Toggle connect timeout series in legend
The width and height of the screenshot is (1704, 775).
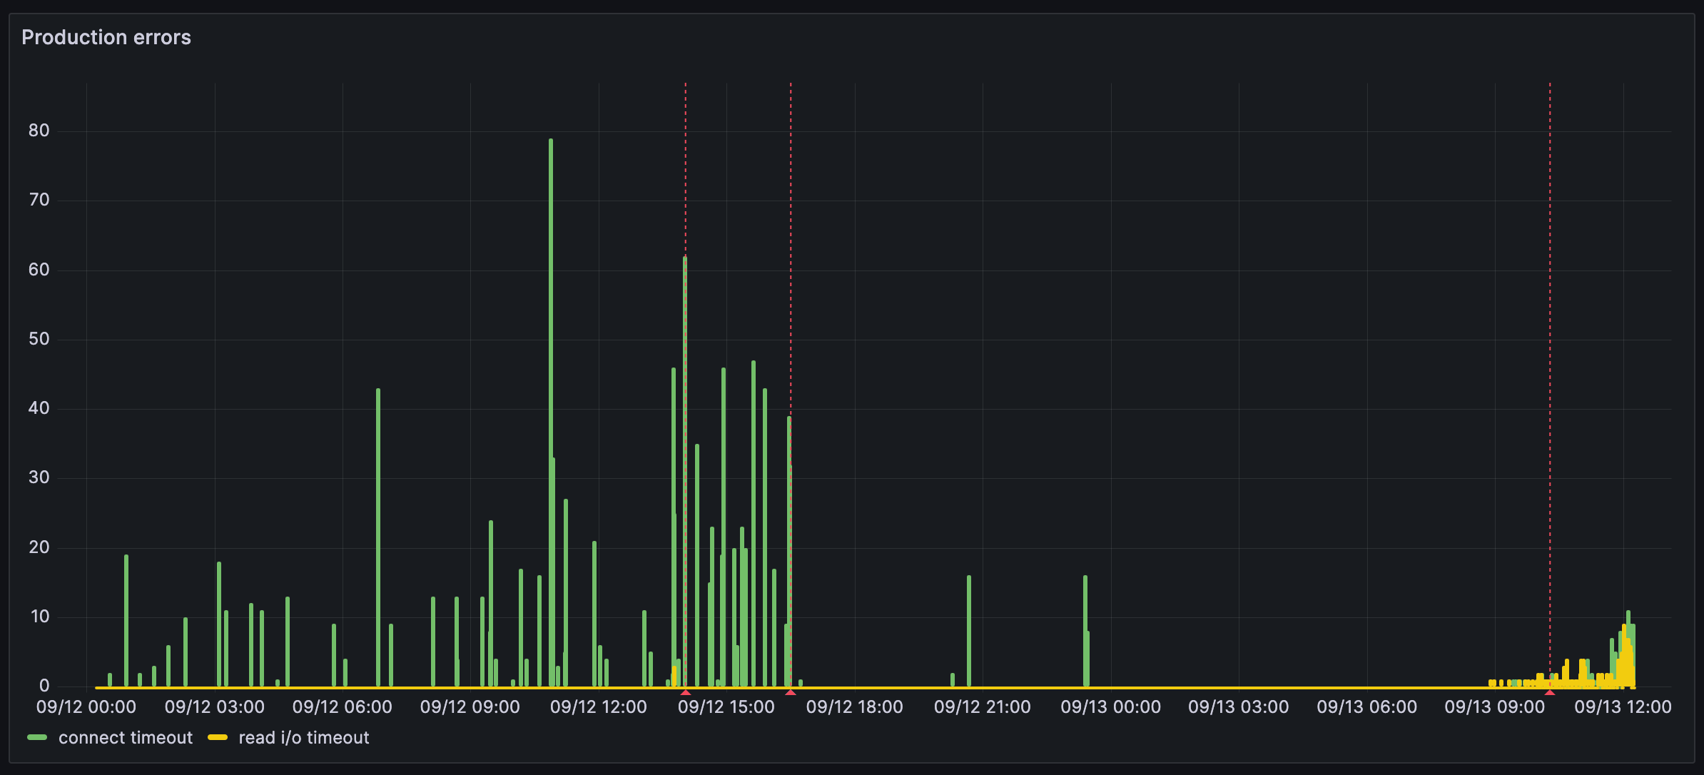pyautogui.click(x=126, y=738)
